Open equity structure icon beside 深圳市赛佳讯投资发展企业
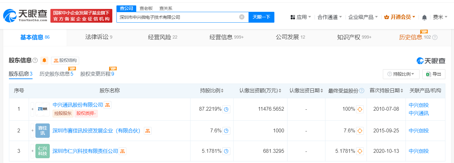The width and height of the screenshot is (454, 163). (x=147, y=130)
